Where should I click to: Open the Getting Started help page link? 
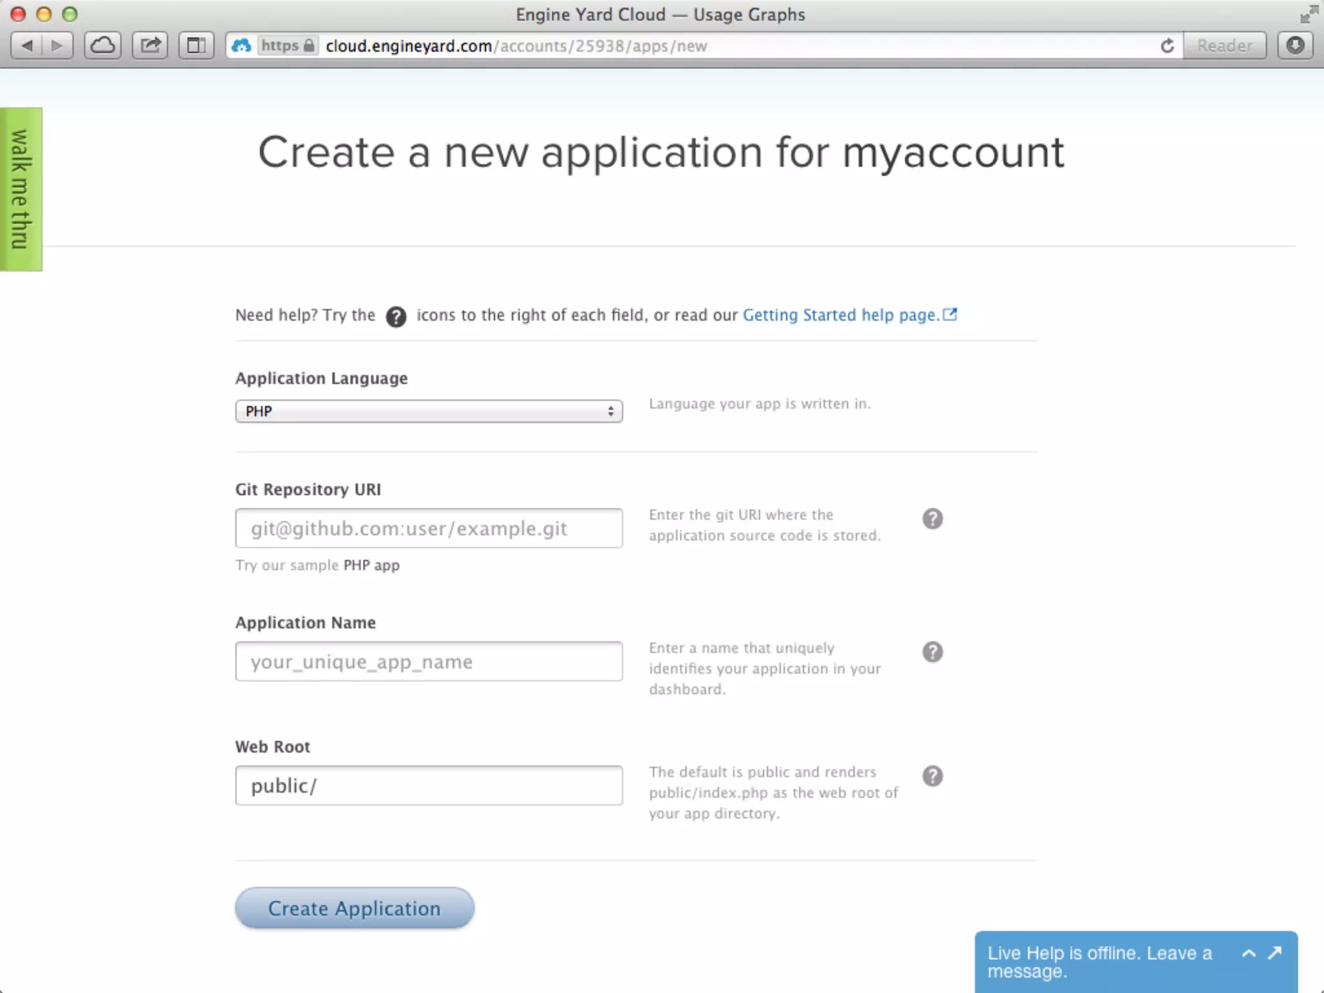[x=840, y=315]
